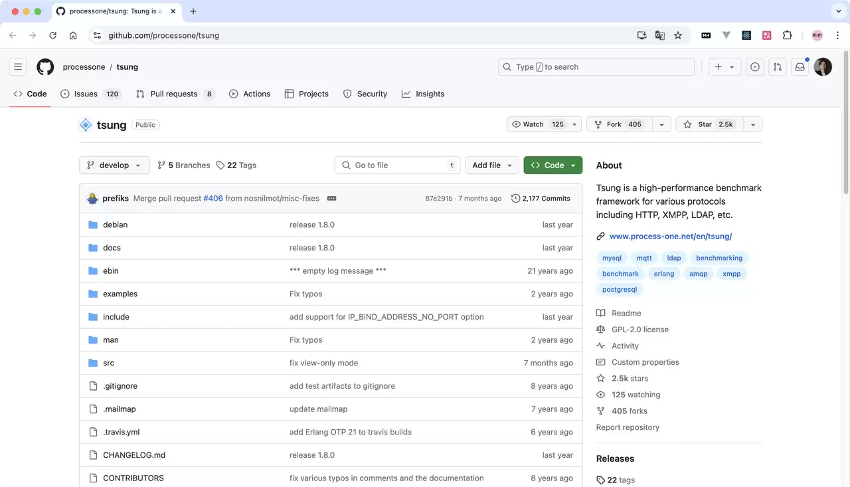Switch to the Actions tab
Viewport: 850px width, 487px height.
pyautogui.click(x=250, y=94)
